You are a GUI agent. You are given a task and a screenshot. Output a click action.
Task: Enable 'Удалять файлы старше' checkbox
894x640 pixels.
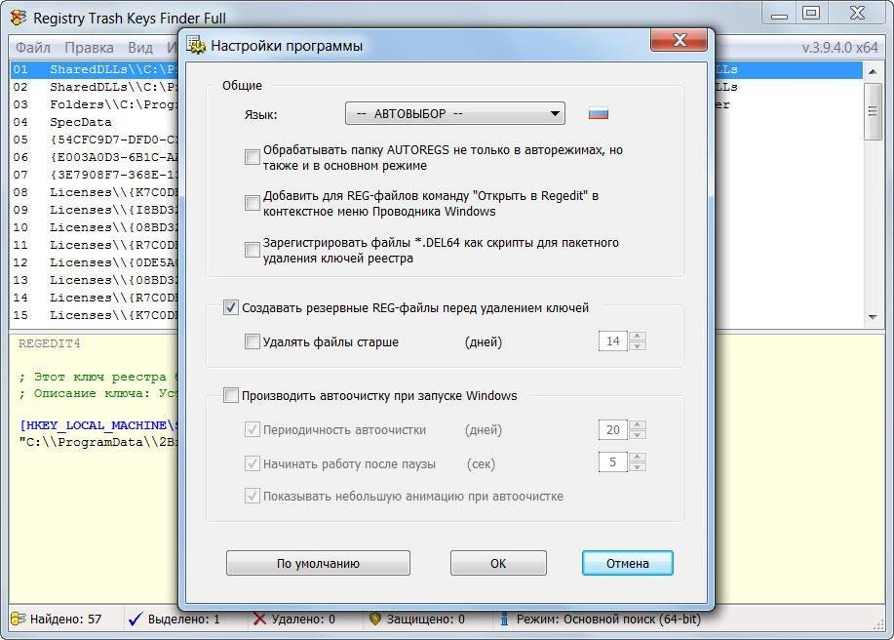[252, 341]
